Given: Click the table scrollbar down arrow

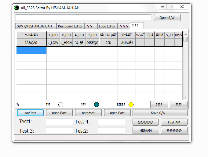Looking at the screenshot, I should pyautogui.click(x=186, y=97).
